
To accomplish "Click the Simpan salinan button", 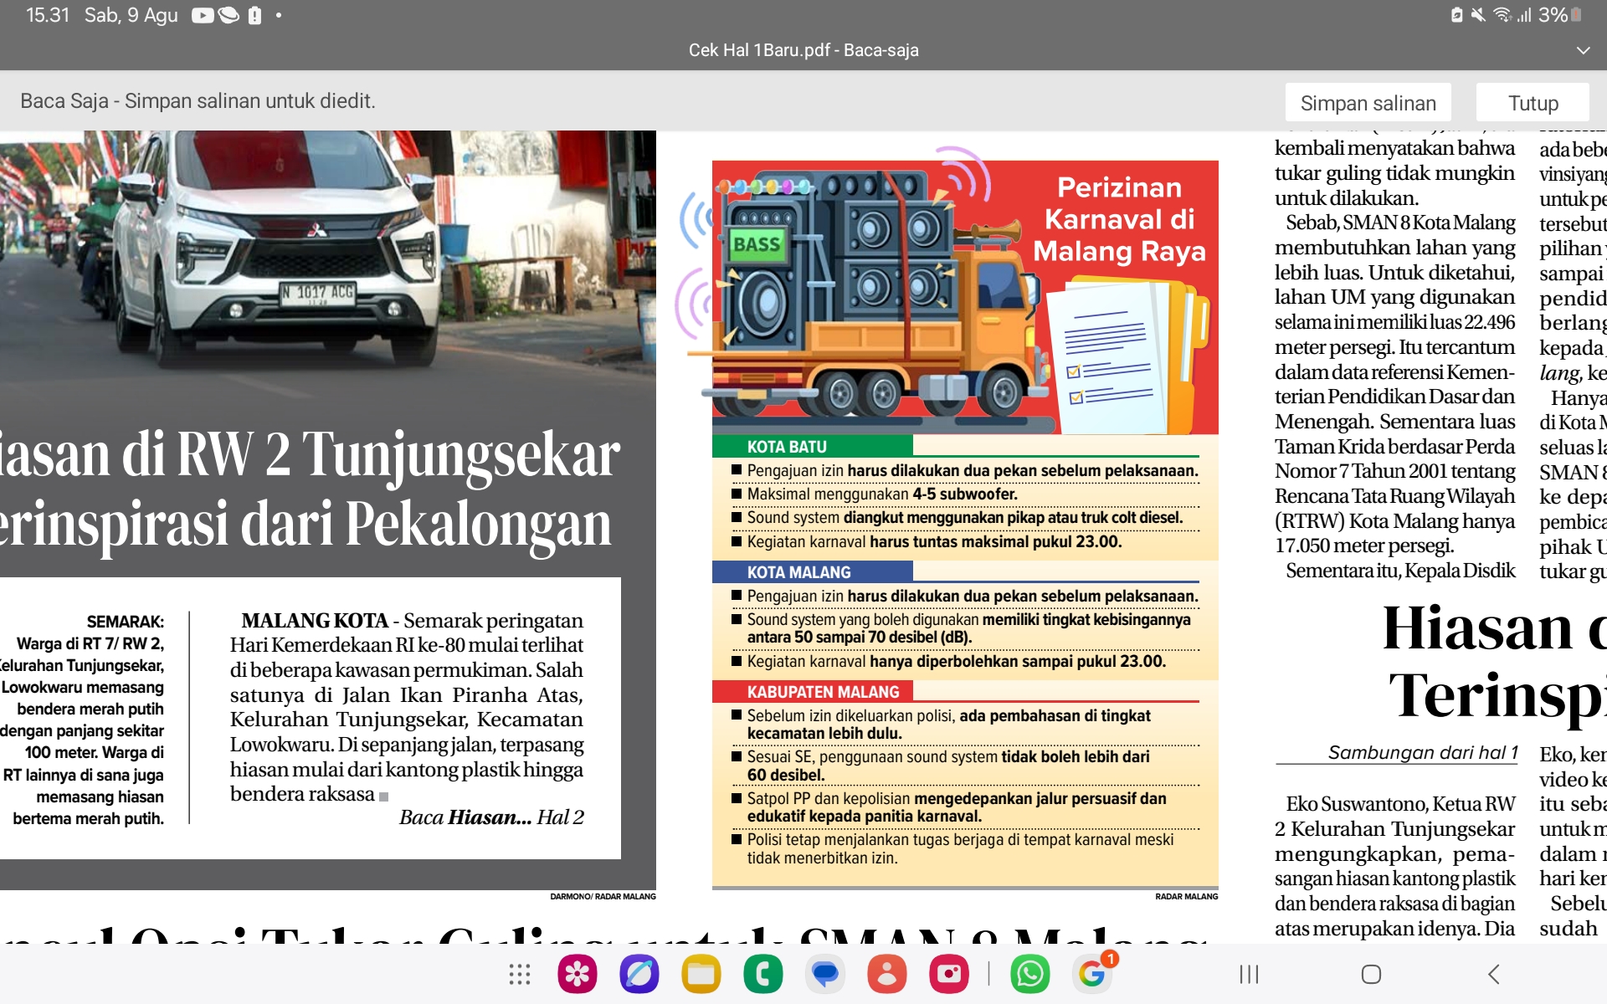I will pyautogui.click(x=1368, y=103).
